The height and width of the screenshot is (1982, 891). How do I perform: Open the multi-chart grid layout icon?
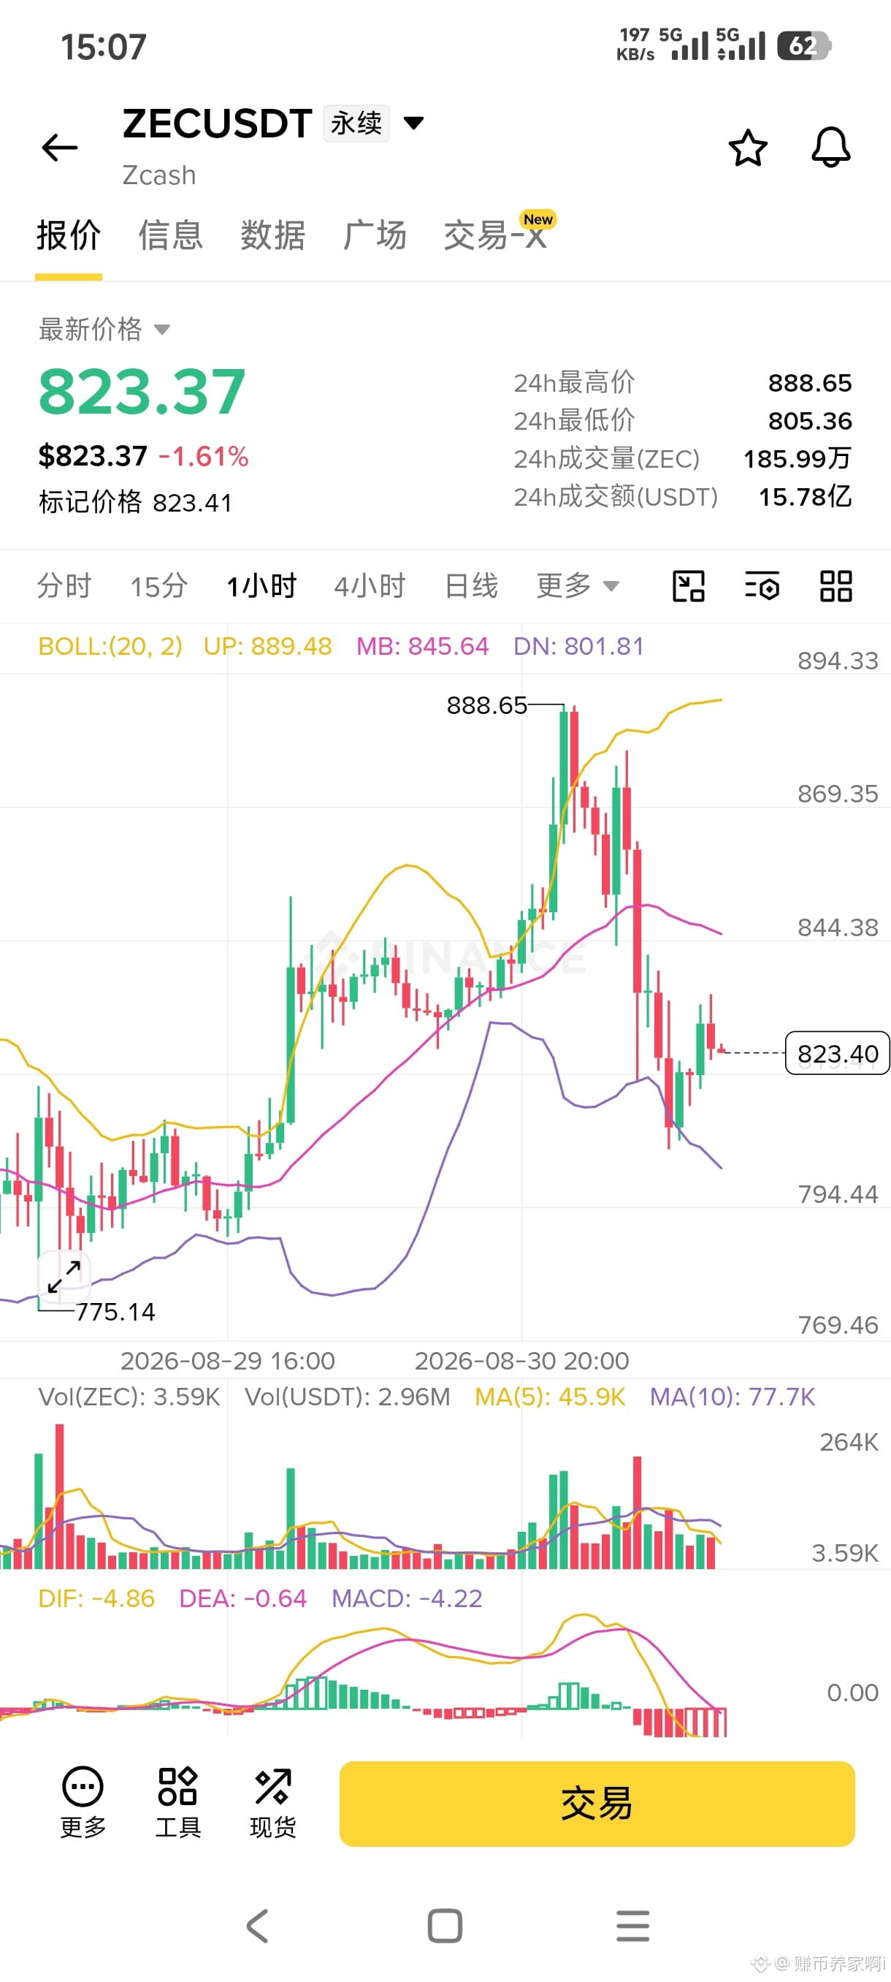click(x=835, y=586)
